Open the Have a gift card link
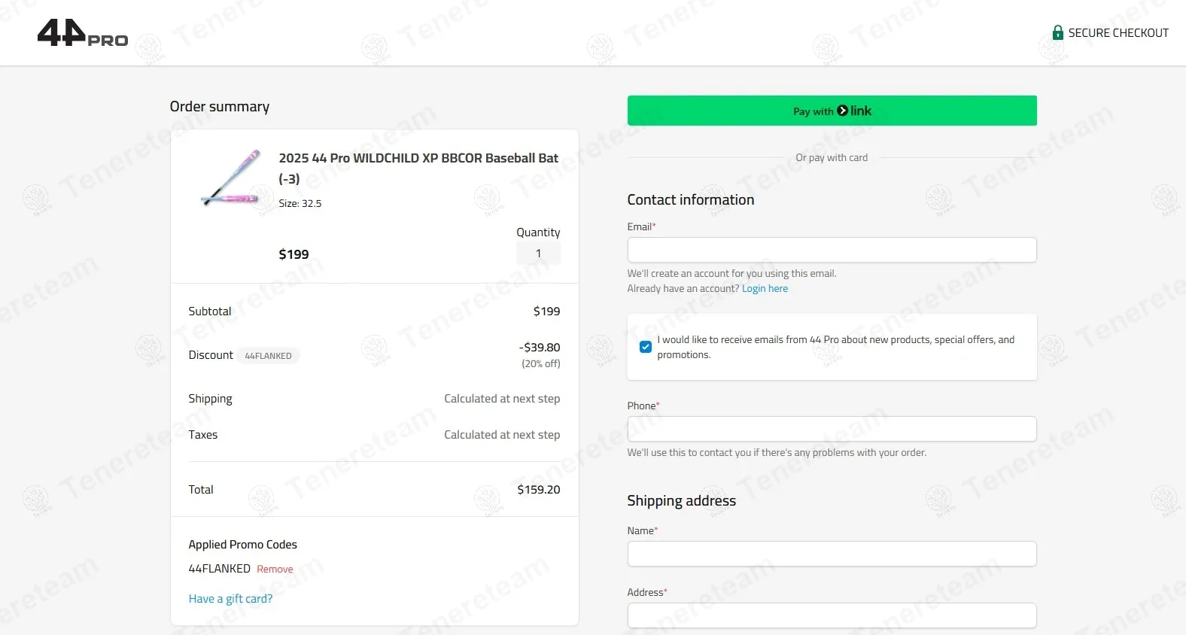The height and width of the screenshot is (635, 1186). tap(230, 599)
